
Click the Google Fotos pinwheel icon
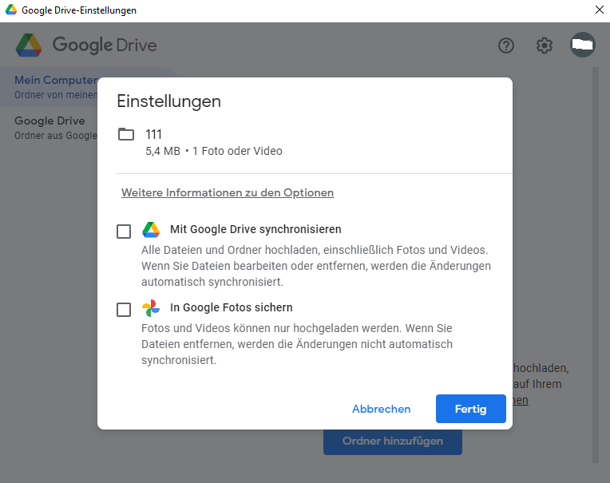(x=151, y=308)
